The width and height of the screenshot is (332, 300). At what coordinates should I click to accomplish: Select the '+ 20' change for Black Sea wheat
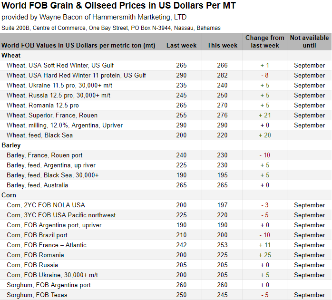click(265, 135)
